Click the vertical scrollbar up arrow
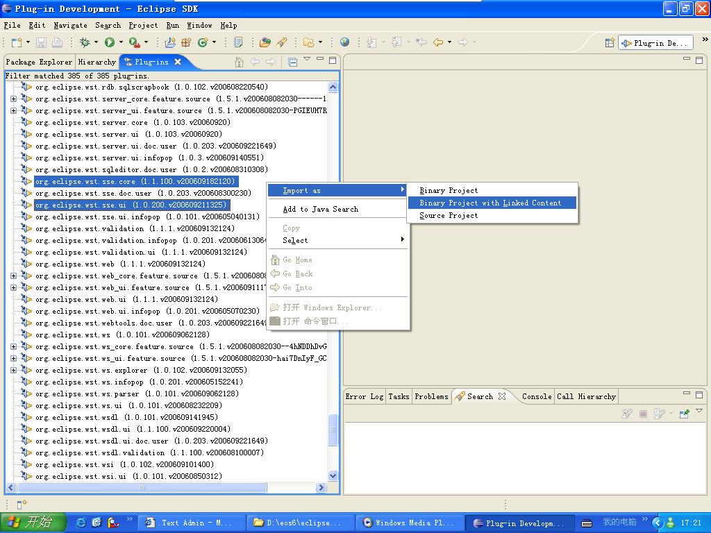 click(x=333, y=87)
